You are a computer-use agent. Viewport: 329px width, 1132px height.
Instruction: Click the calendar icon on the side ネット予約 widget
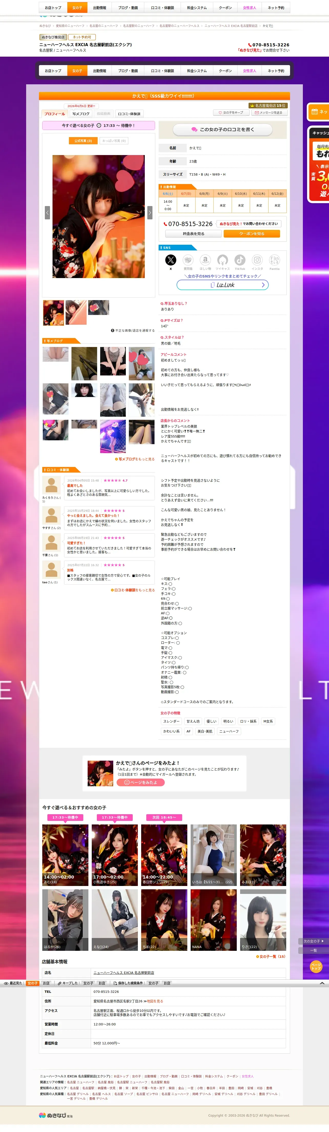[314, 112]
